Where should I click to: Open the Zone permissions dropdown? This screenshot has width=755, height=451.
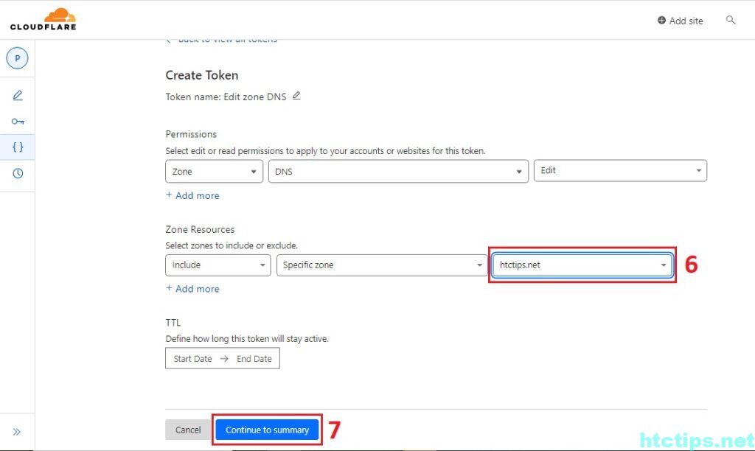pos(214,171)
